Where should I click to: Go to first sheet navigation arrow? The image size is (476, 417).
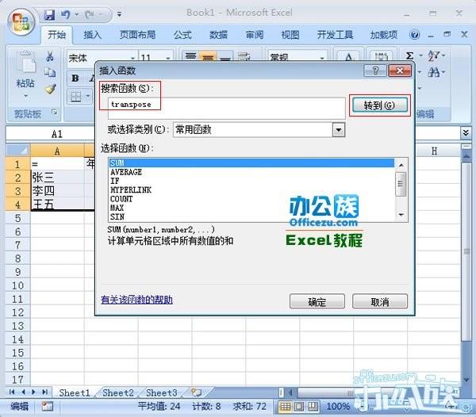(x=12, y=392)
